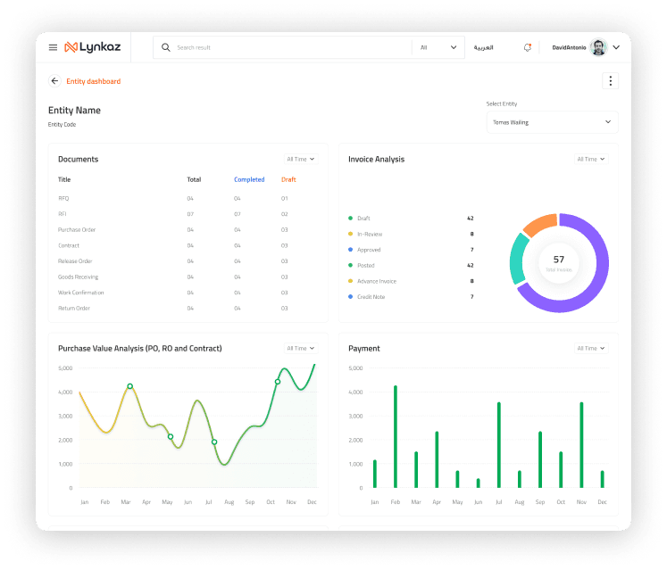Image resolution: width=667 pixels, height=570 pixels.
Task: Click the DavidAntonio profile avatar
Action: pos(598,47)
